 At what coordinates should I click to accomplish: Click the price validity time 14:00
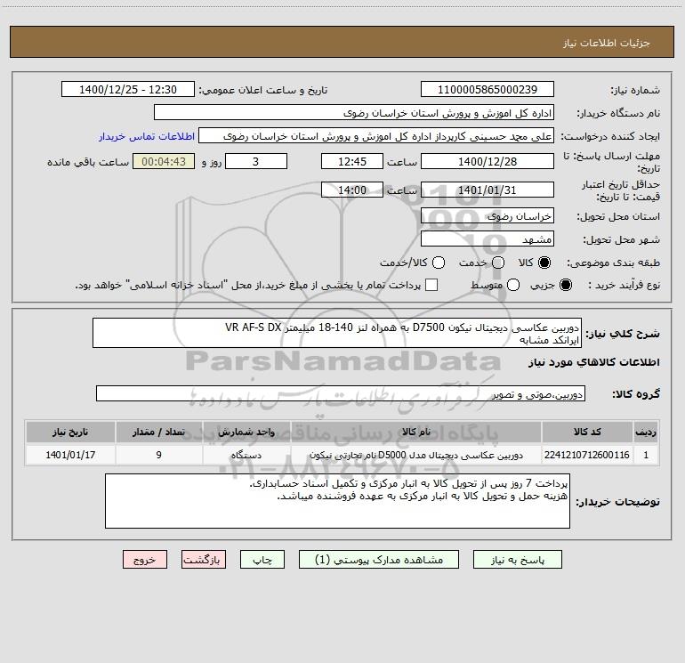coord(352,190)
